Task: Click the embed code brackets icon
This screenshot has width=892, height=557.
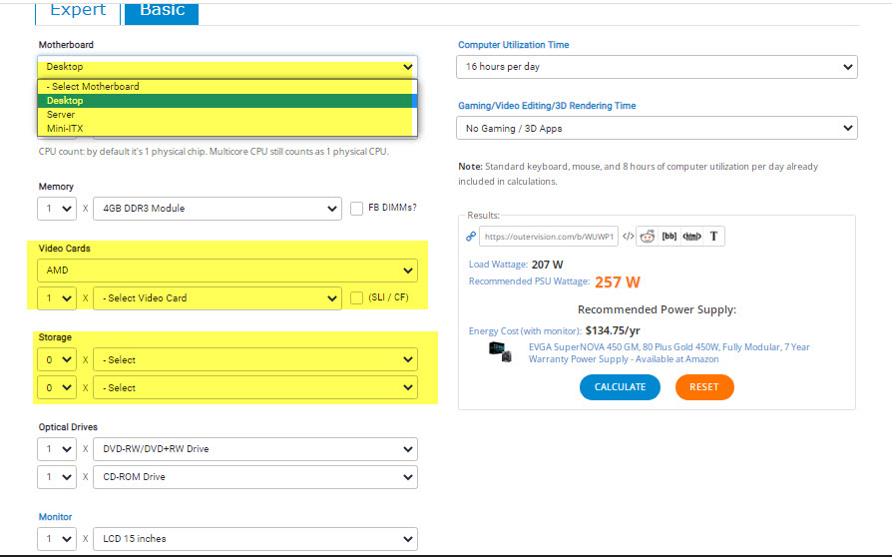Action: (628, 237)
